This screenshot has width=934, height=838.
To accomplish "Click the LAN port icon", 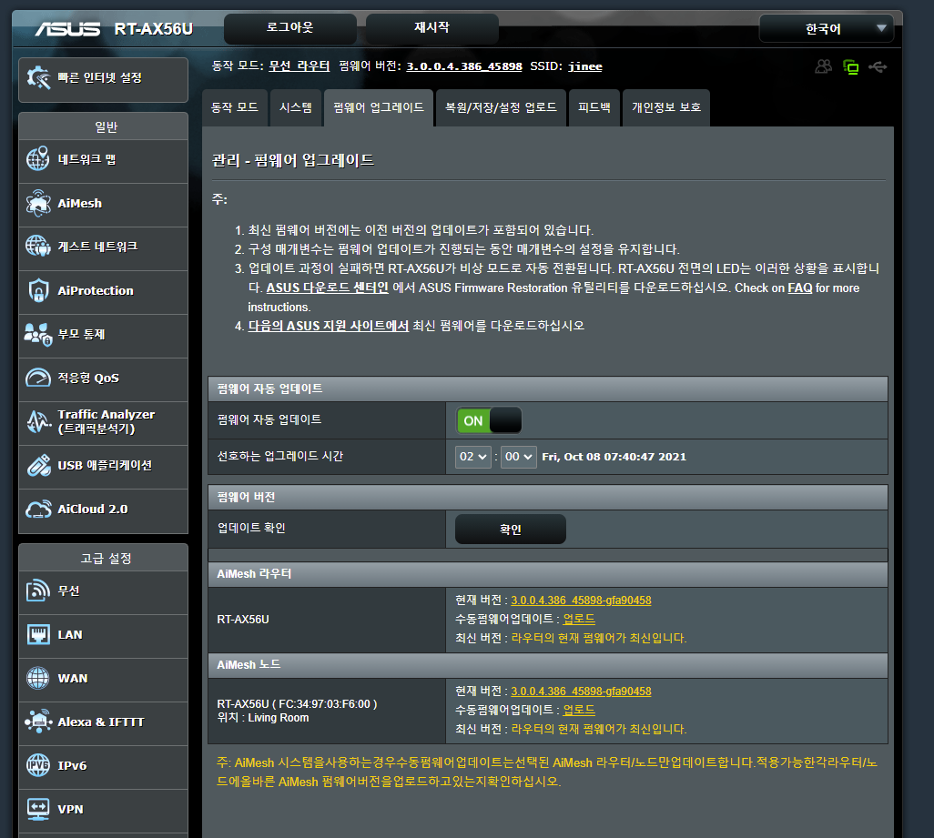I will tap(38, 634).
